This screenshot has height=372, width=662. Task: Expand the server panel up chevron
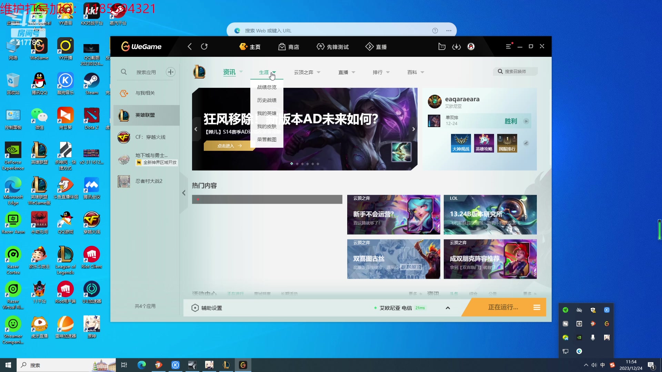448,308
